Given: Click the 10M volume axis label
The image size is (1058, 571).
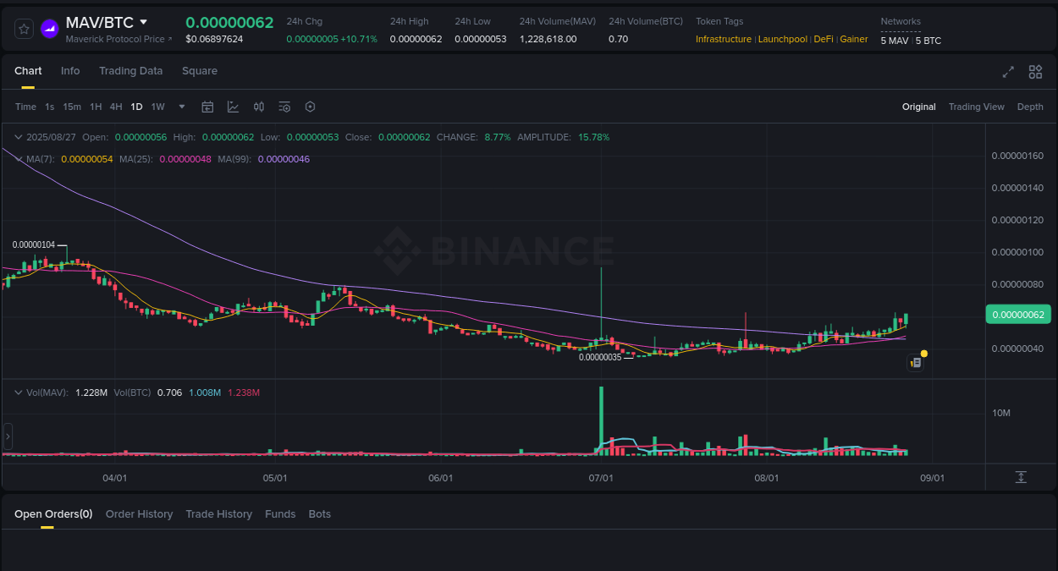Looking at the screenshot, I should tap(1002, 413).
